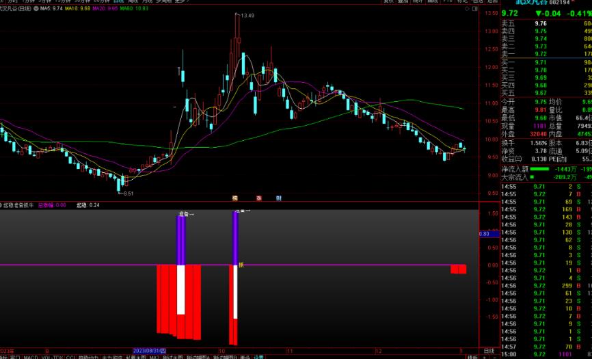Click the 外盘 value 32040
Screen dimensions: 592x359
(539, 134)
